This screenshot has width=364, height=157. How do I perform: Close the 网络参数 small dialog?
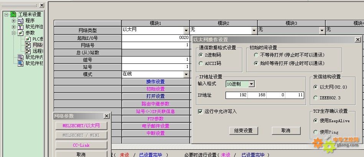pyautogui.click(x=106, y=116)
